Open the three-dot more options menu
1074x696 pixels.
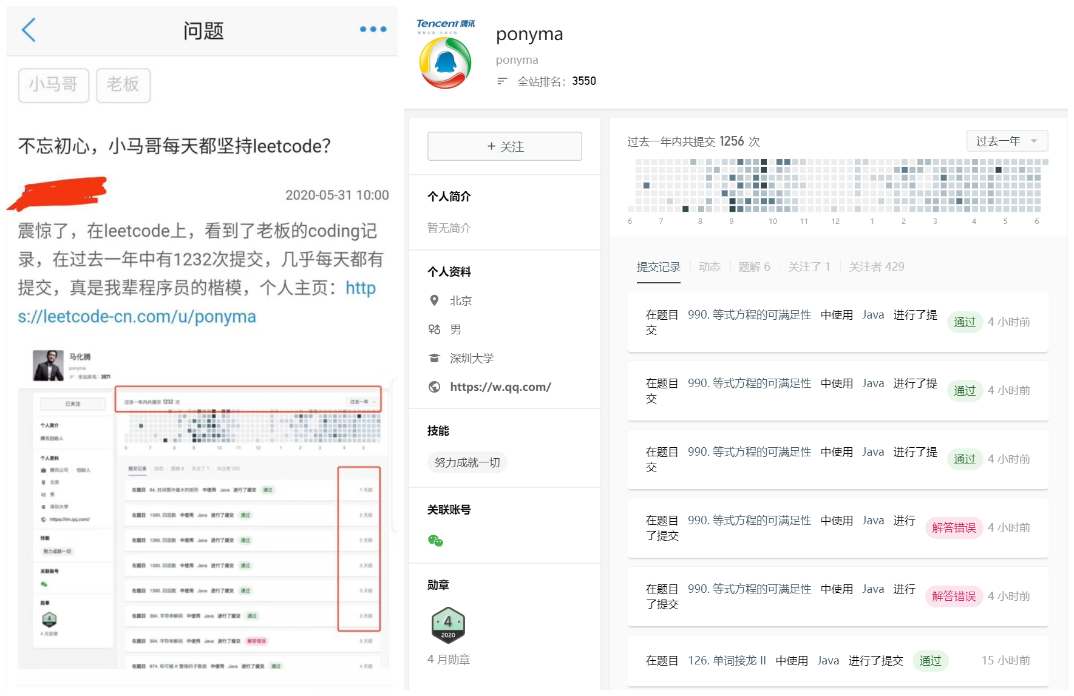tap(373, 29)
